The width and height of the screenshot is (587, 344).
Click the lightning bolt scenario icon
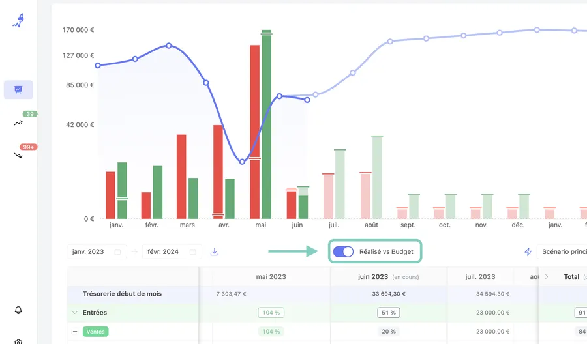[x=528, y=251]
